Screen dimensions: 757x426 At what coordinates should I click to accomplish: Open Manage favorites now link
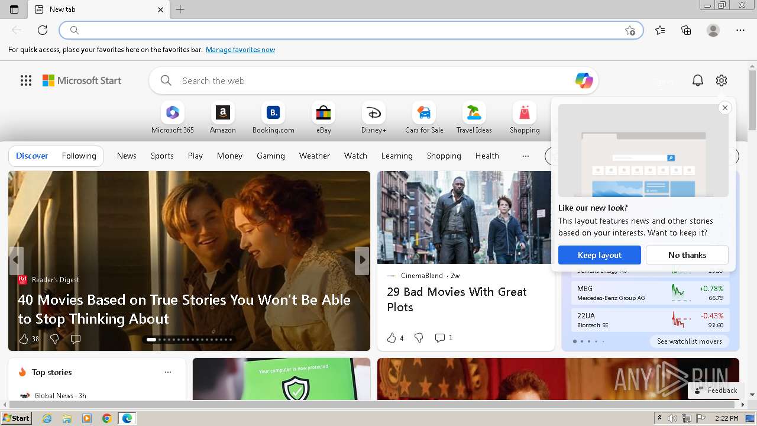point(240,50)
